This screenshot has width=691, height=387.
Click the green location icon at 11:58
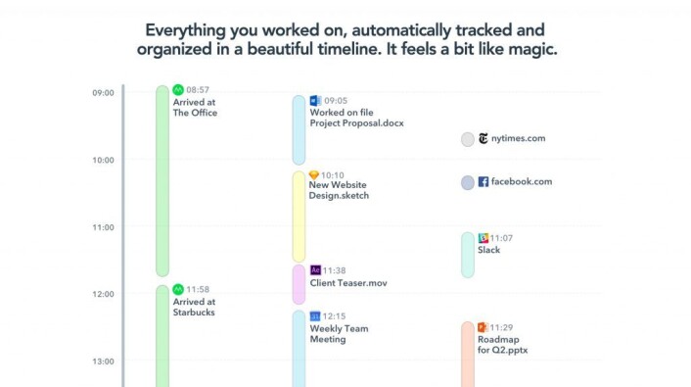(178, 289)
